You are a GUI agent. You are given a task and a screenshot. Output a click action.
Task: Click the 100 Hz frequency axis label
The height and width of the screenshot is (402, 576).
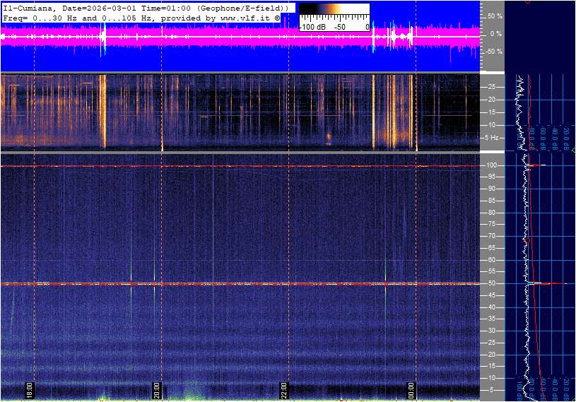pyautogui.click(x=491, y=165)
